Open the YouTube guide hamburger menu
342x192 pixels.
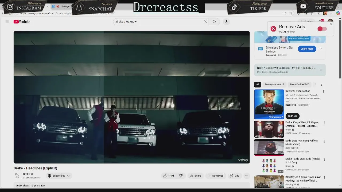tap(7, 22)
